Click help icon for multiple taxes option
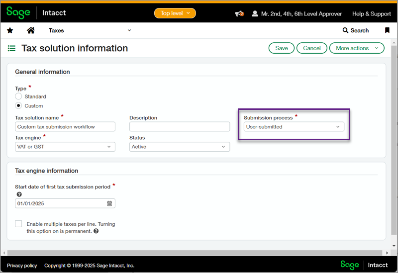Image resolution: width=398 pixels, height=273 pixels. 96,231
